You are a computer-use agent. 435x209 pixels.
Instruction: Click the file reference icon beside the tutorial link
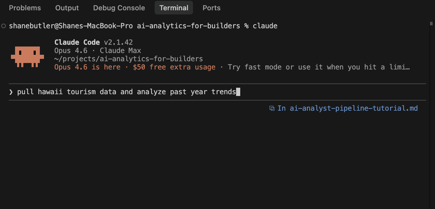[x=272, y=108]
